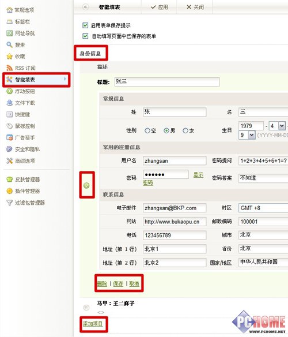Toggle 启用表单保存提示 checkbox
This screenshot has width=288, height=337.
click(85, 25)
